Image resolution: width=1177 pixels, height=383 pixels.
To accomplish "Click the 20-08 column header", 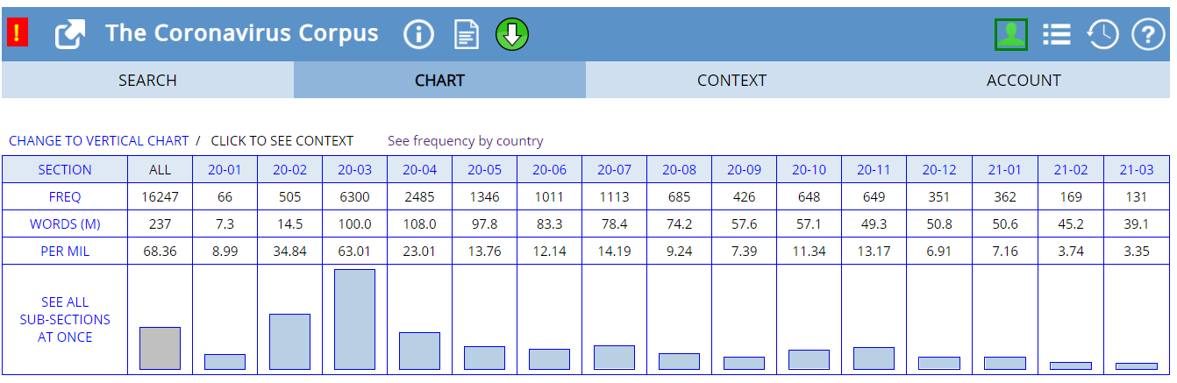I will (679, 169).
